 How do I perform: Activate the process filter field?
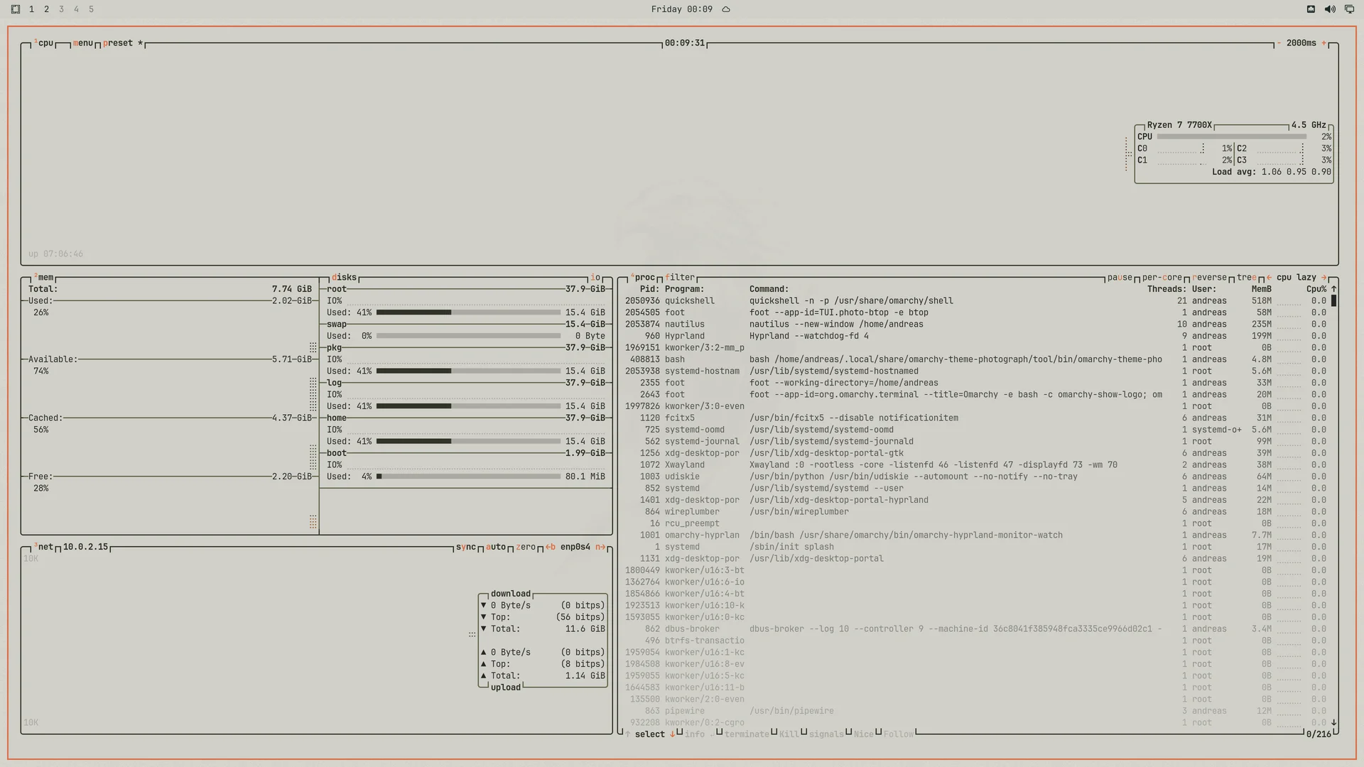(x=680, y=278)
